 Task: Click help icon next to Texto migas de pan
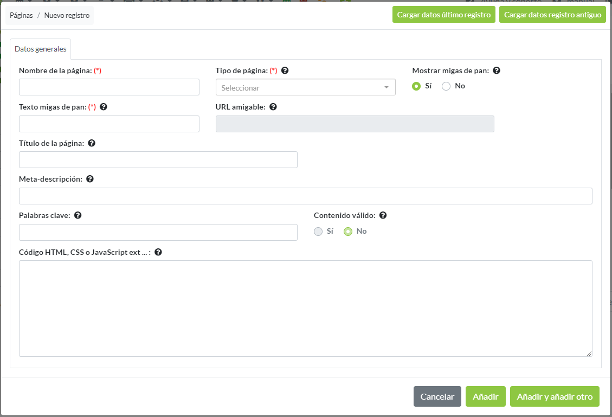coord(104,107)
